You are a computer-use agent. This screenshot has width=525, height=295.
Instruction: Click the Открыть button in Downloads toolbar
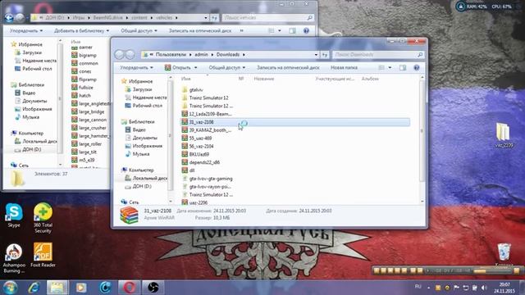coord(178,67)
